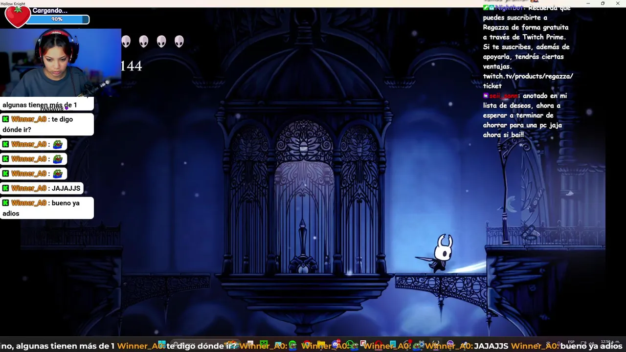The image size is (626, 352).
Task: Click the 'te digo dónde ir?' chat message
Action: point(47,124)
